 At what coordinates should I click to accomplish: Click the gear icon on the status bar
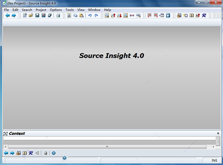(x=65, y=158)
